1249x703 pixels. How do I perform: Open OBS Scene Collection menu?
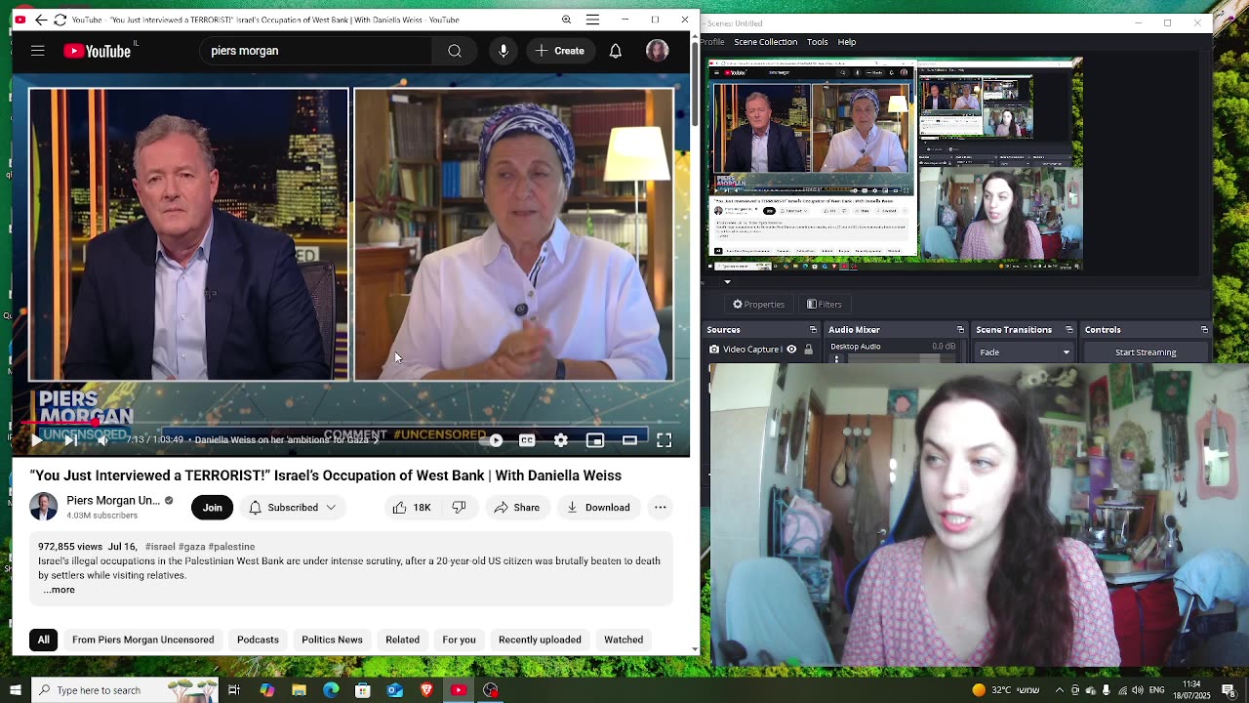(x=766, y=42)
